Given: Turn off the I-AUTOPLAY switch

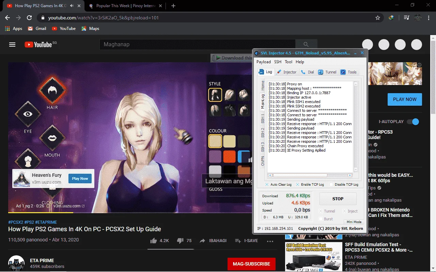Looking at the screenshot, I should click(x=413, y=122).
